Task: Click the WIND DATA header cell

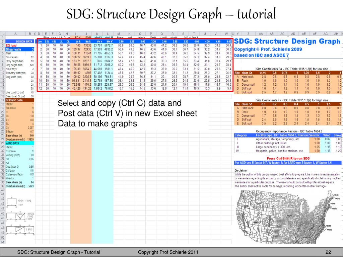Action: click(20, 143)
